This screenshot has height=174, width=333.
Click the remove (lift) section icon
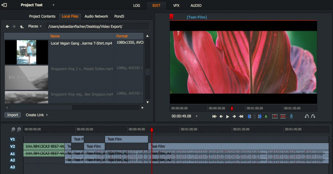(275, 116)
